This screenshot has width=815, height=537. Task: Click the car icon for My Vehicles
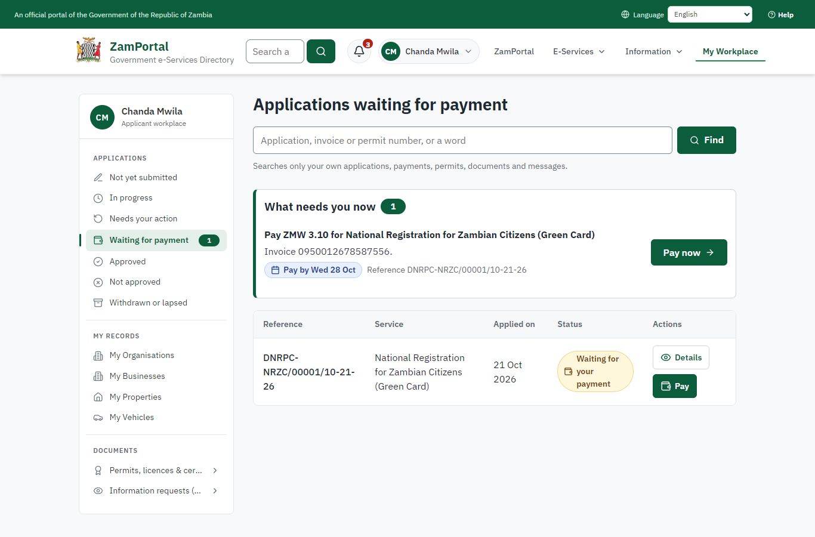coord(98,418)
